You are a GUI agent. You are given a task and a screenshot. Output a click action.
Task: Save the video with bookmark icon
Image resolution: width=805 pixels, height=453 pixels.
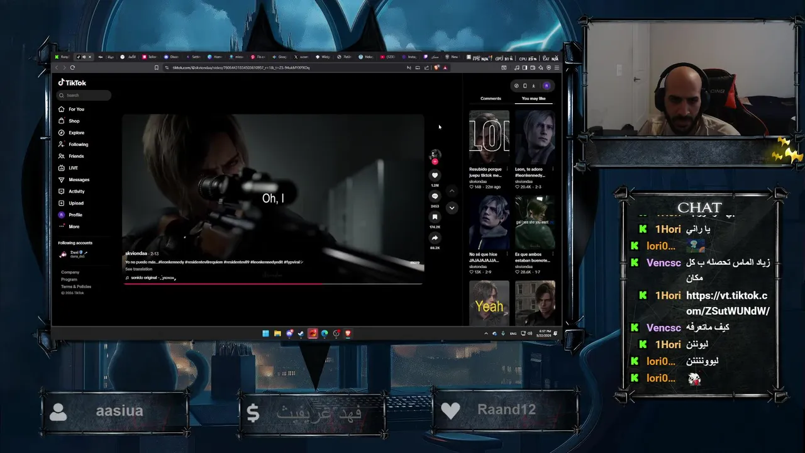click(435, 217)
